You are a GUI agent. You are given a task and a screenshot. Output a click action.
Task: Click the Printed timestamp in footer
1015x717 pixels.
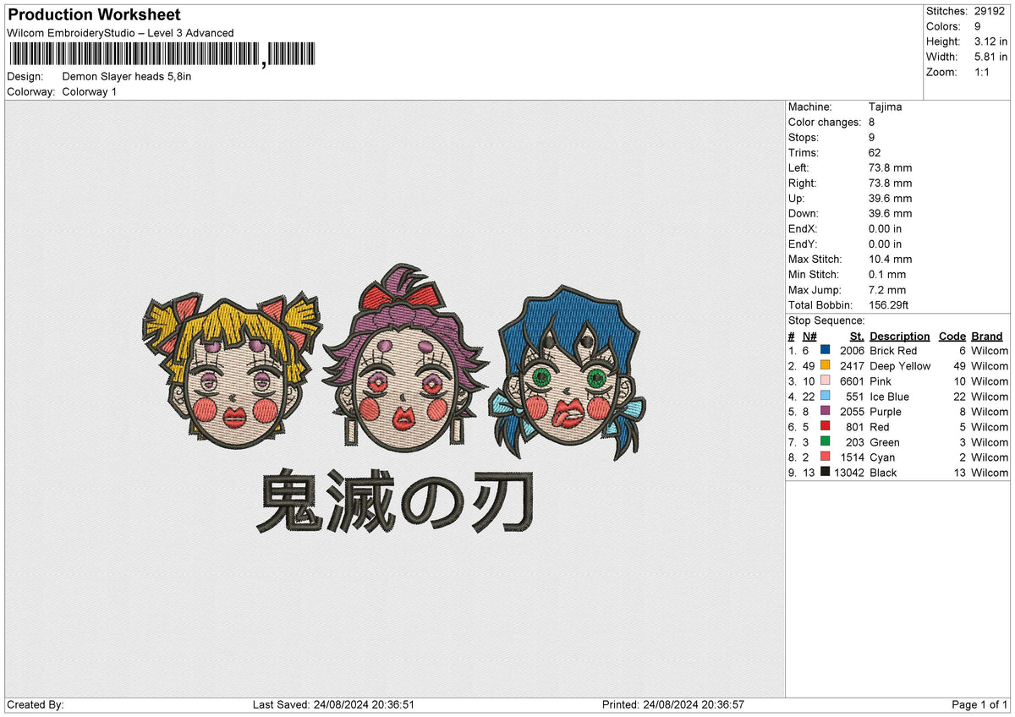[673, 704]
